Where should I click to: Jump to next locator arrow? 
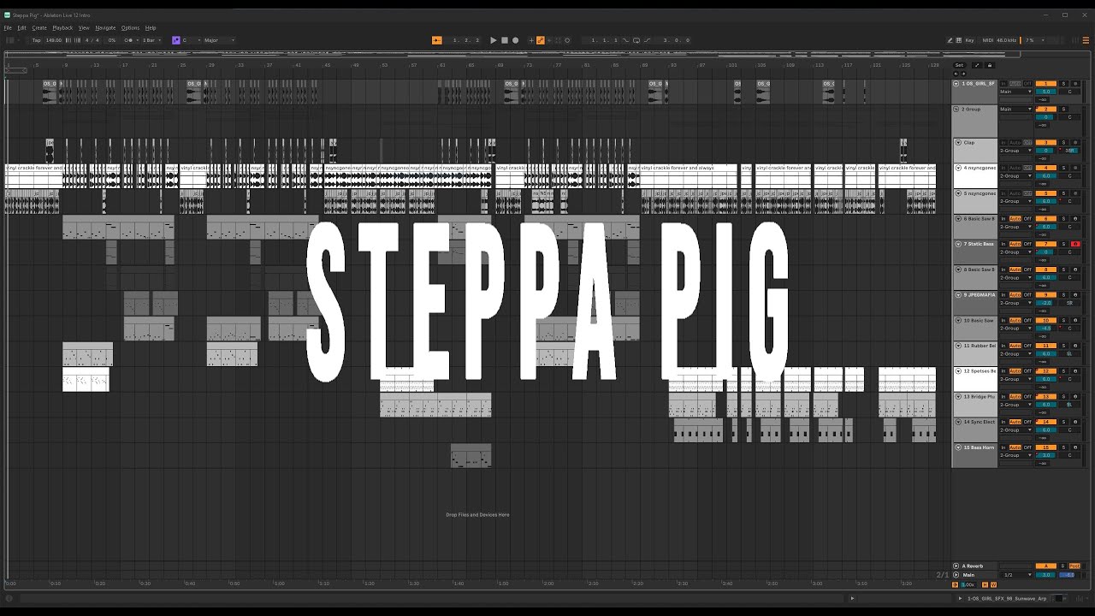coord(963,74)
